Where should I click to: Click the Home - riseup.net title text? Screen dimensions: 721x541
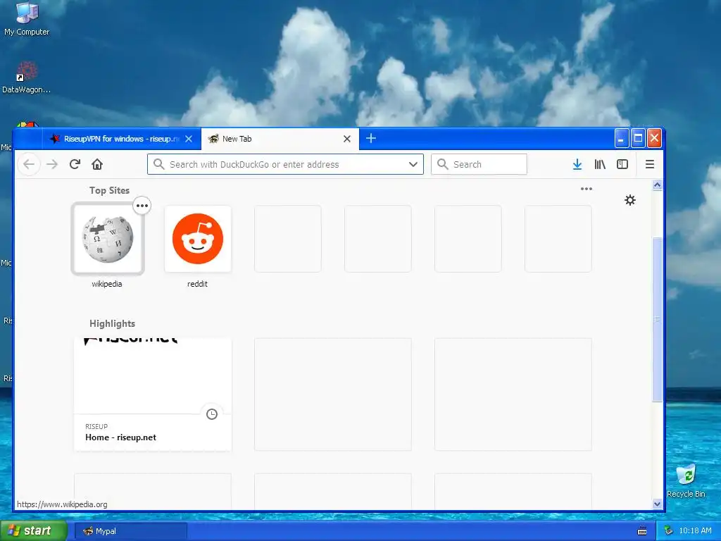[x=120, y=437]
